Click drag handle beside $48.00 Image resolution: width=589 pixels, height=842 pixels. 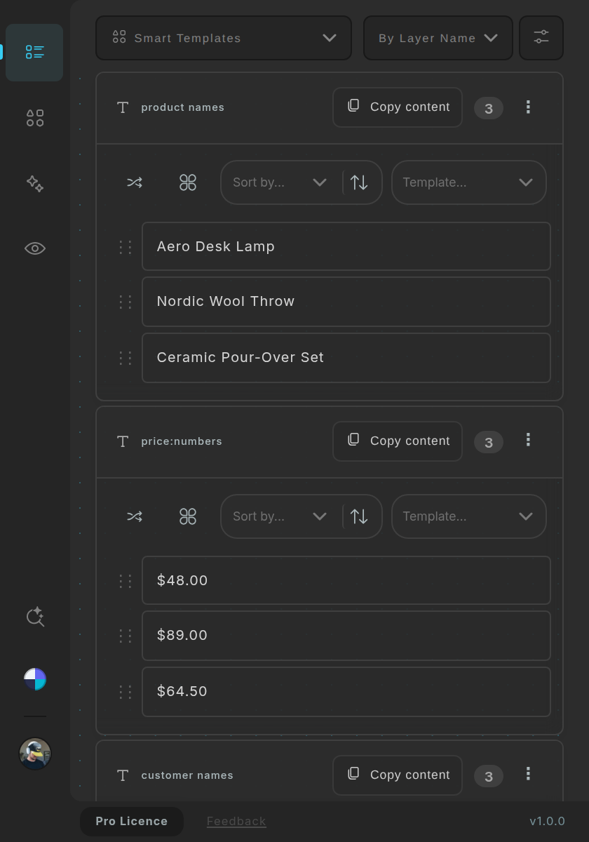coord(126,581)
